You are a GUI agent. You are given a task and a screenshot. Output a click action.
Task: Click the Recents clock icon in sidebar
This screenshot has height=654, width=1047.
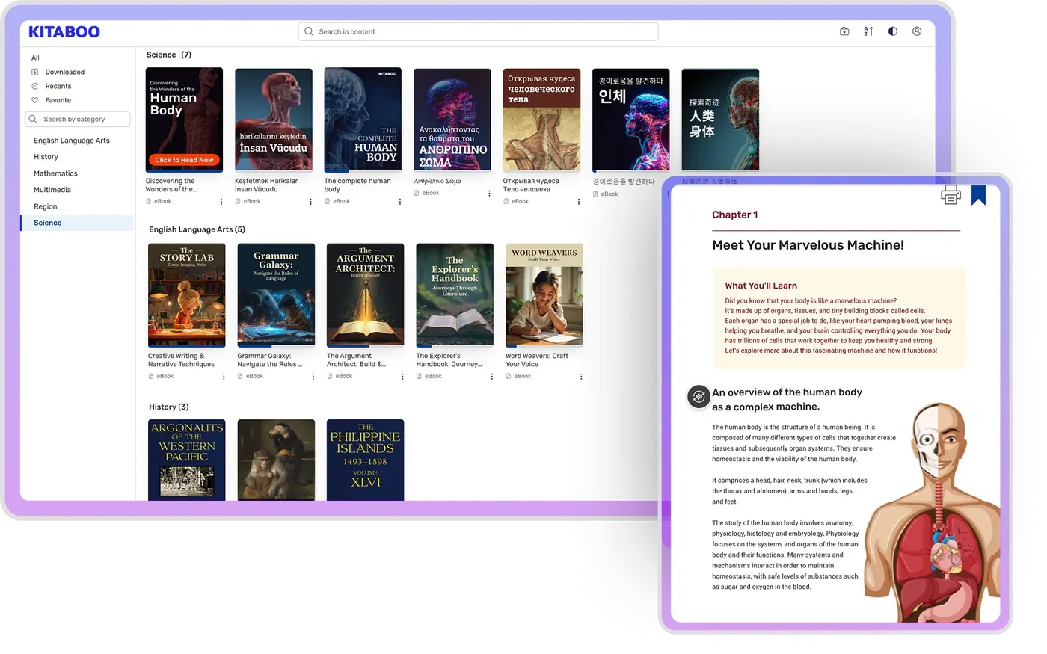(34, 86)
